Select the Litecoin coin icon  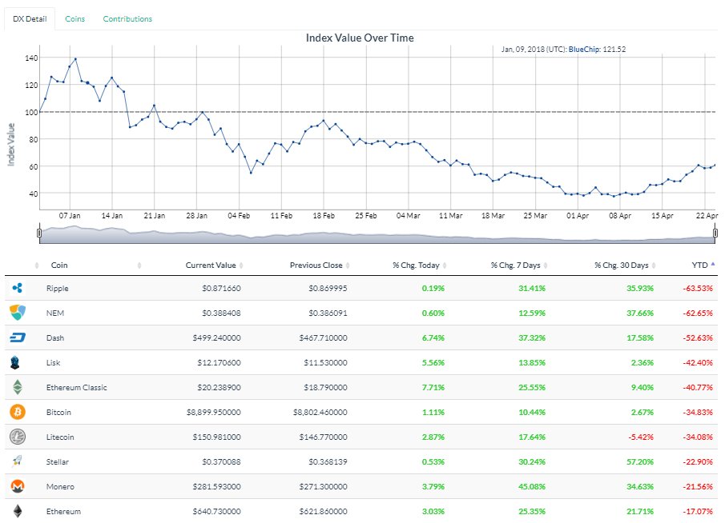(x=19, y=437)
